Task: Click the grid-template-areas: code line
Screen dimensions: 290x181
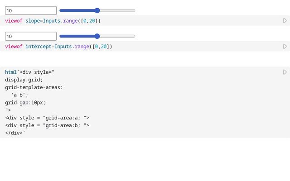Action: [34, 87]
